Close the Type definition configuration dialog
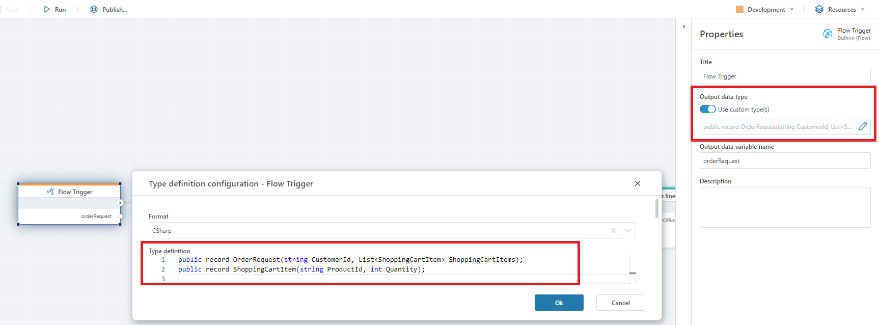The height and width of the screenshot is (325, 879). [x=637, y=183]
